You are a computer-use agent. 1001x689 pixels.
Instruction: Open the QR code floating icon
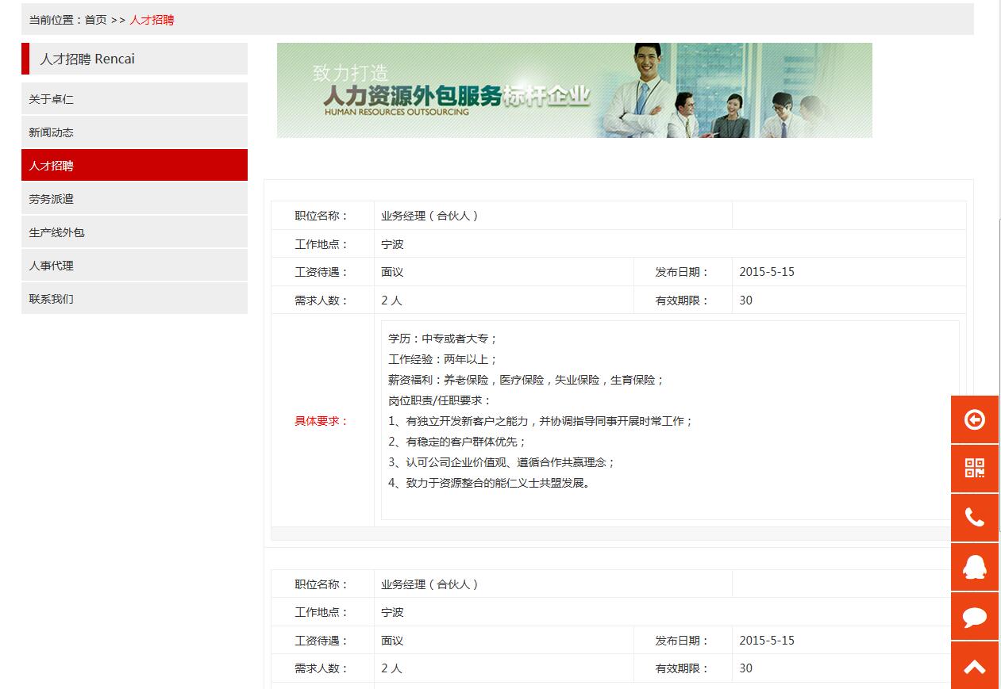(975, 469)
